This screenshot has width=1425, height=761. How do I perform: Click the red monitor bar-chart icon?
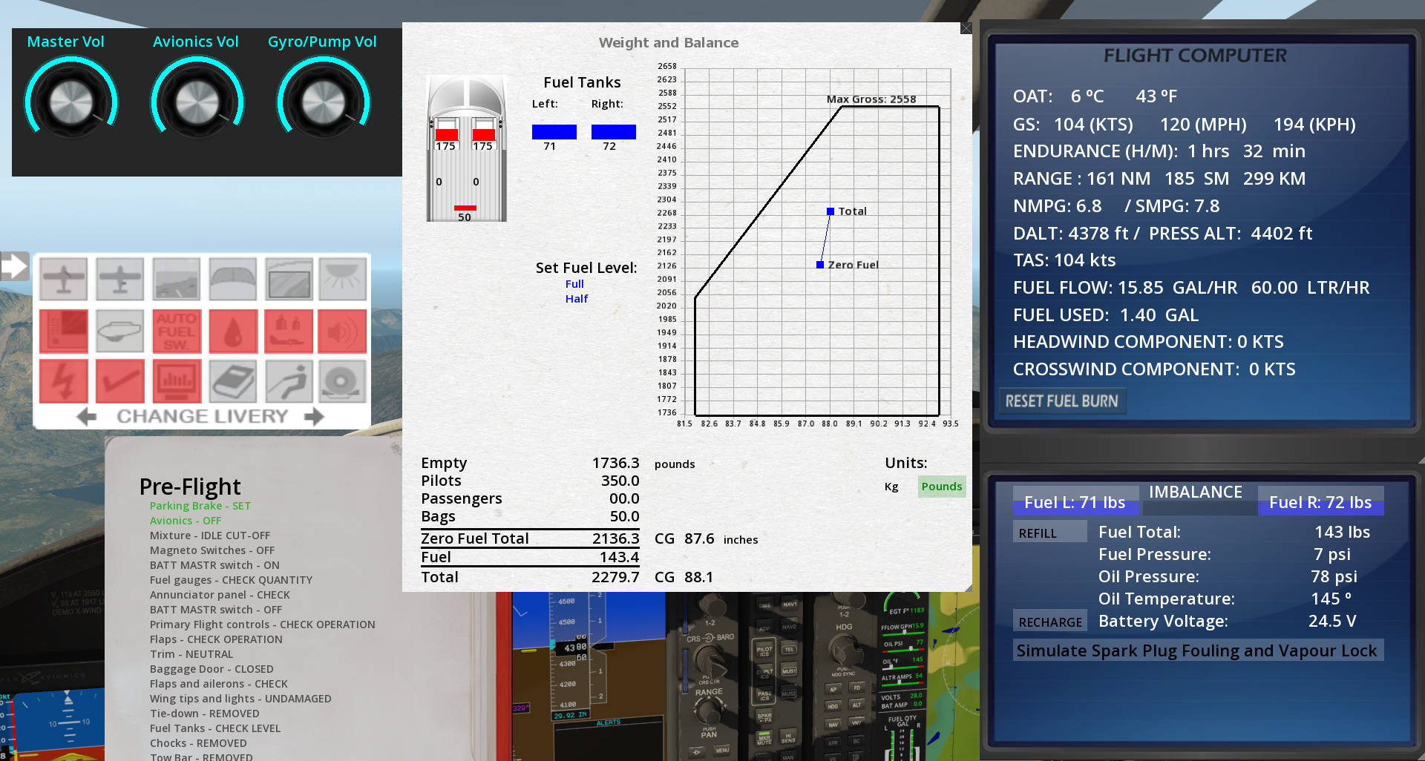coord(177,381)
